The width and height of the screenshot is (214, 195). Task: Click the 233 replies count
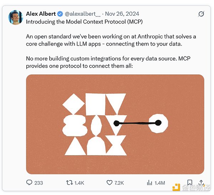point(38,183)
